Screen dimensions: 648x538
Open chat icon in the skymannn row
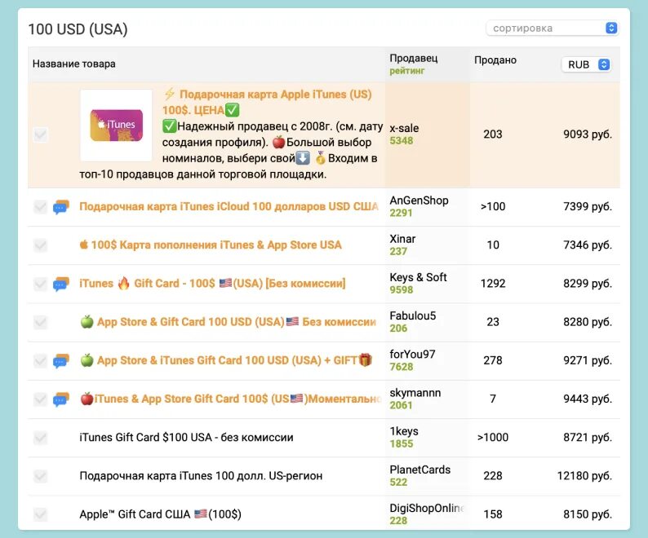tap(60, 399)
